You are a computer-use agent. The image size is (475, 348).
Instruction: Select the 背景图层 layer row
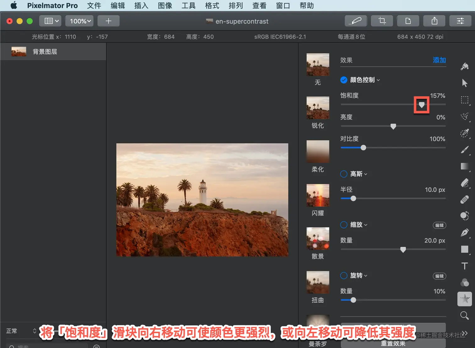[x=53, y=52]
